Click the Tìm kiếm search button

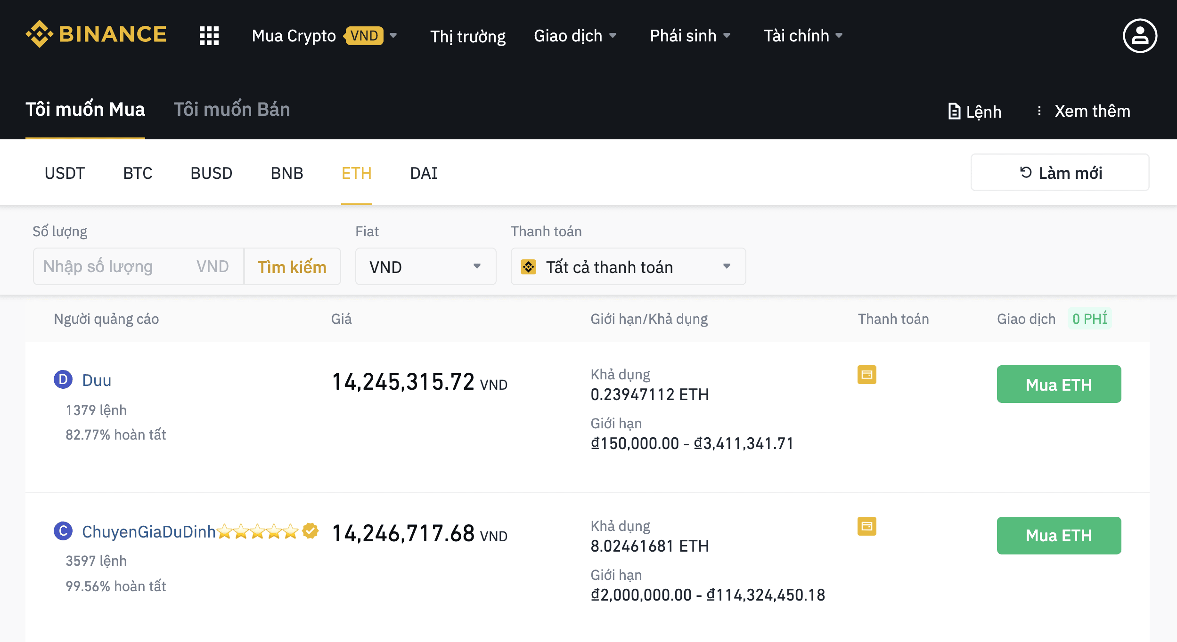tap(292, 267)
